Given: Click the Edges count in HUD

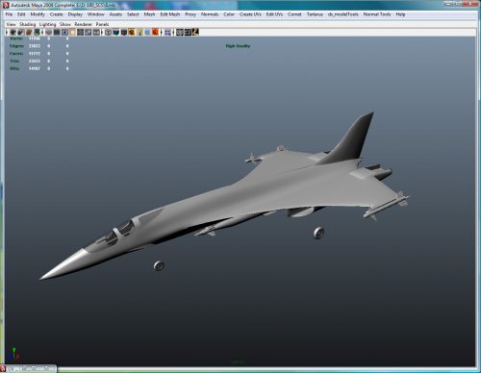Looking at the screenshot, I should tap(35, 46).
